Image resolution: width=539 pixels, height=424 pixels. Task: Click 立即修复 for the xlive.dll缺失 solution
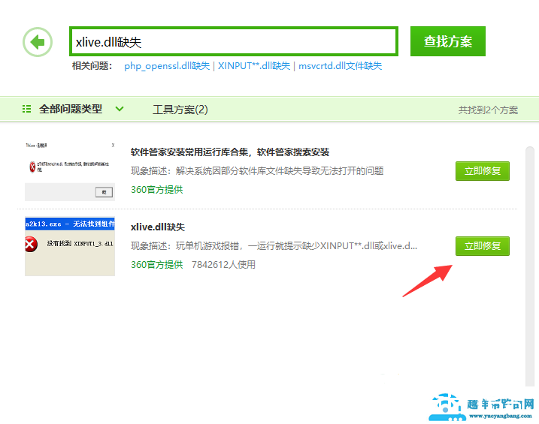pyautogui.click(x=483, y=246)
